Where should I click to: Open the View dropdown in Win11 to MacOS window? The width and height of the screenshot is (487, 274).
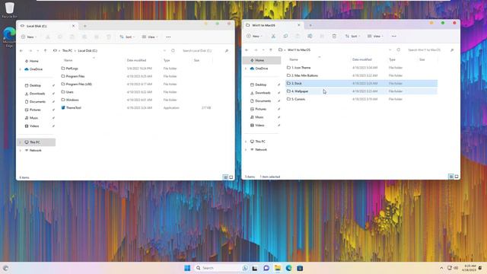[x=375, y=37]
